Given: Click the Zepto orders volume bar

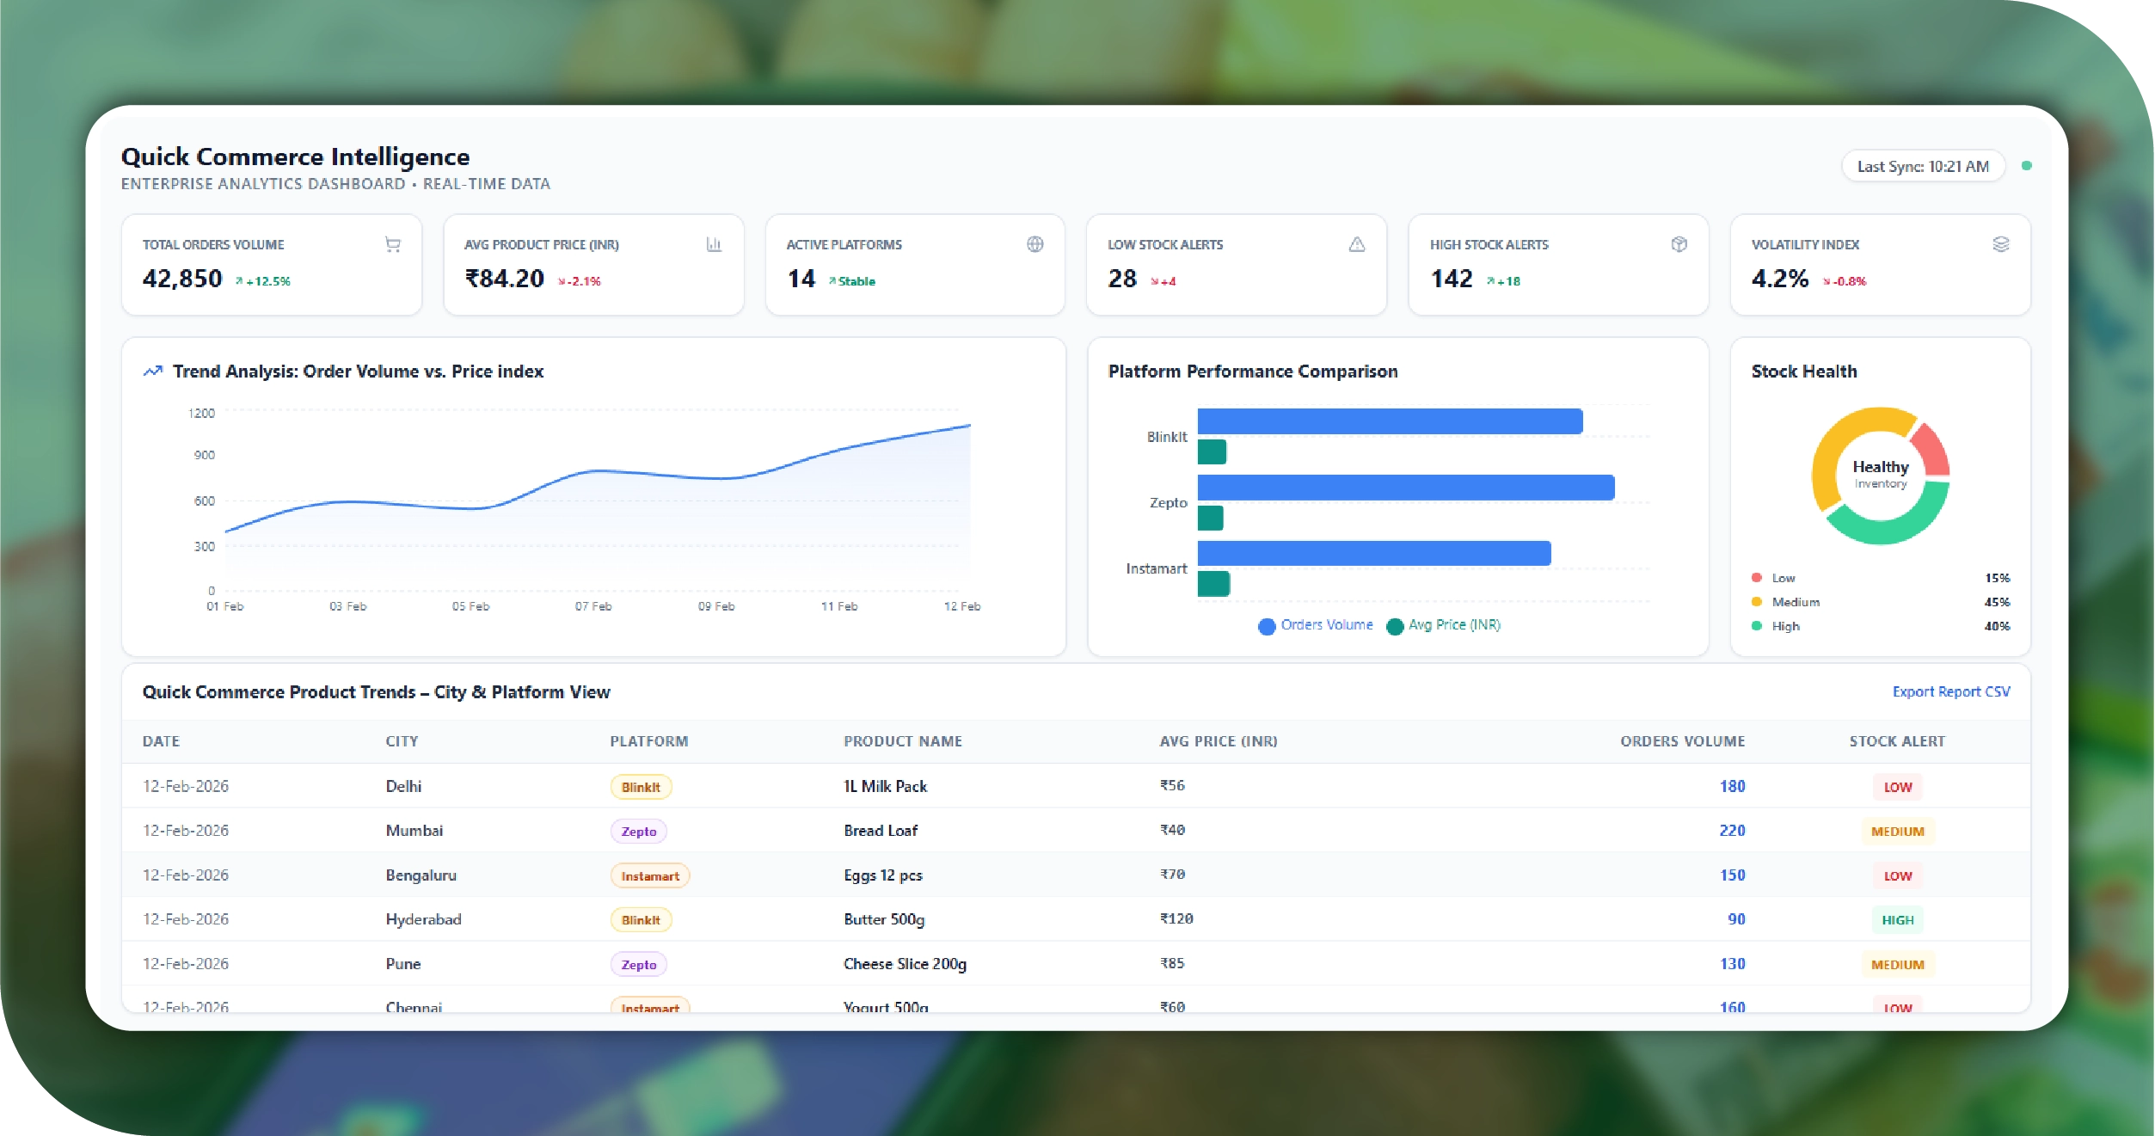Looking at the screenshot, I should pos(1405,488).
